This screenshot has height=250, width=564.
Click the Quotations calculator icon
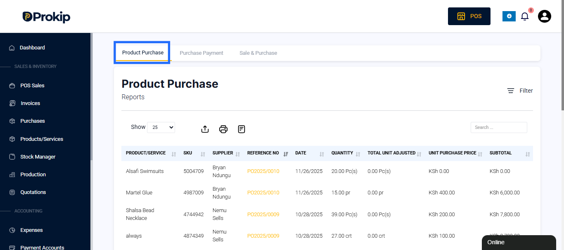coord(12,192)
